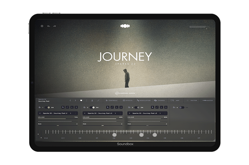Screen dimensions: 249x165
Task: Select next sample for Journey Pad L2
Action: pos(115,113)
